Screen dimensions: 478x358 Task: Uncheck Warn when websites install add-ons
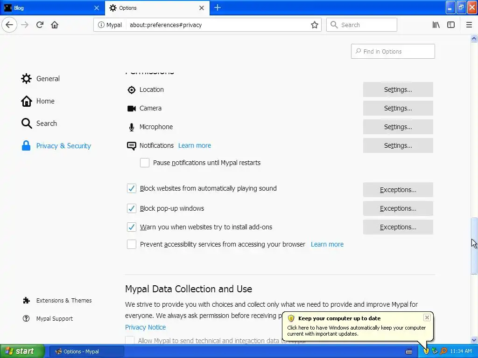coord(131,227)
